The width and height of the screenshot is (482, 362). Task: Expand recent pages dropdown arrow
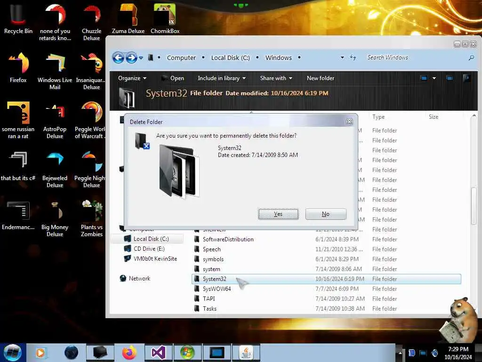tap(141, 58)
